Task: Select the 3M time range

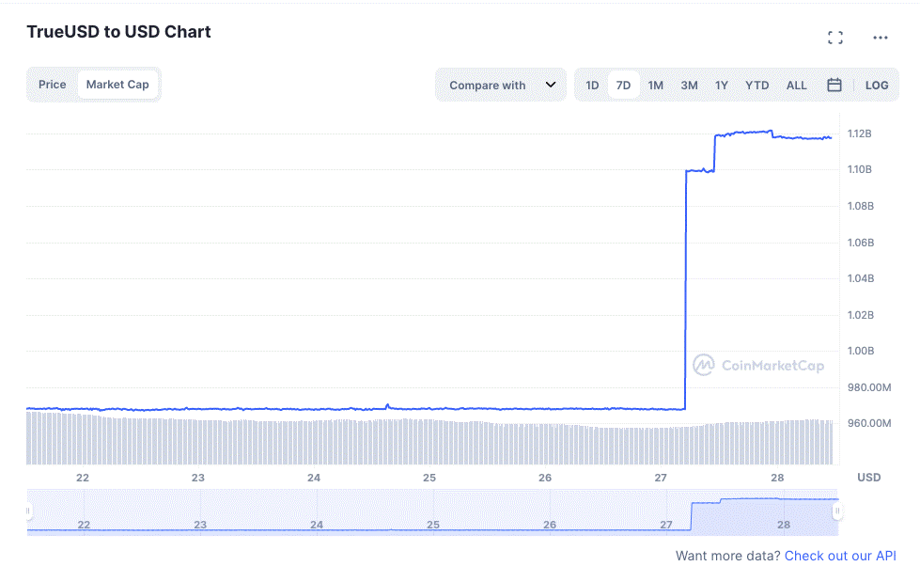Action: (x=689, y=86)
